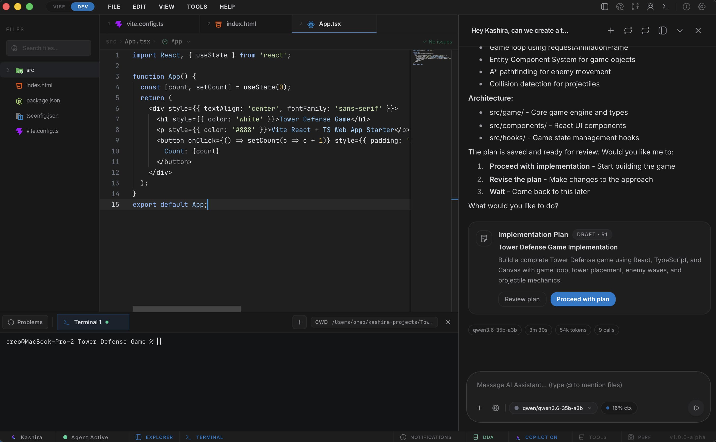The width and height of the screenshot is (716, 442).
Task: Toggle the sidebar layout icon in top toolbar
Action: [604, 6]
